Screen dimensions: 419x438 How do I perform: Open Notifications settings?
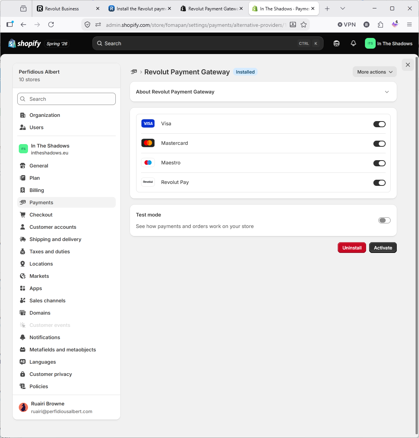(67, 338)
